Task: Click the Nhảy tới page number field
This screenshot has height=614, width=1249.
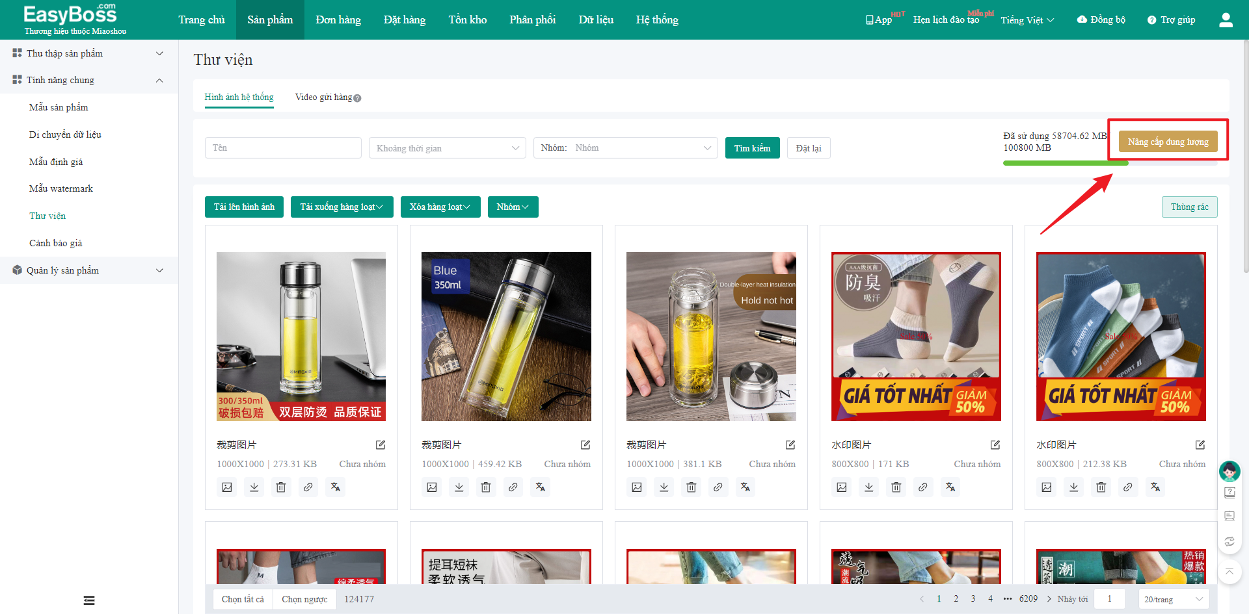Action: (x=1110, y=599)
